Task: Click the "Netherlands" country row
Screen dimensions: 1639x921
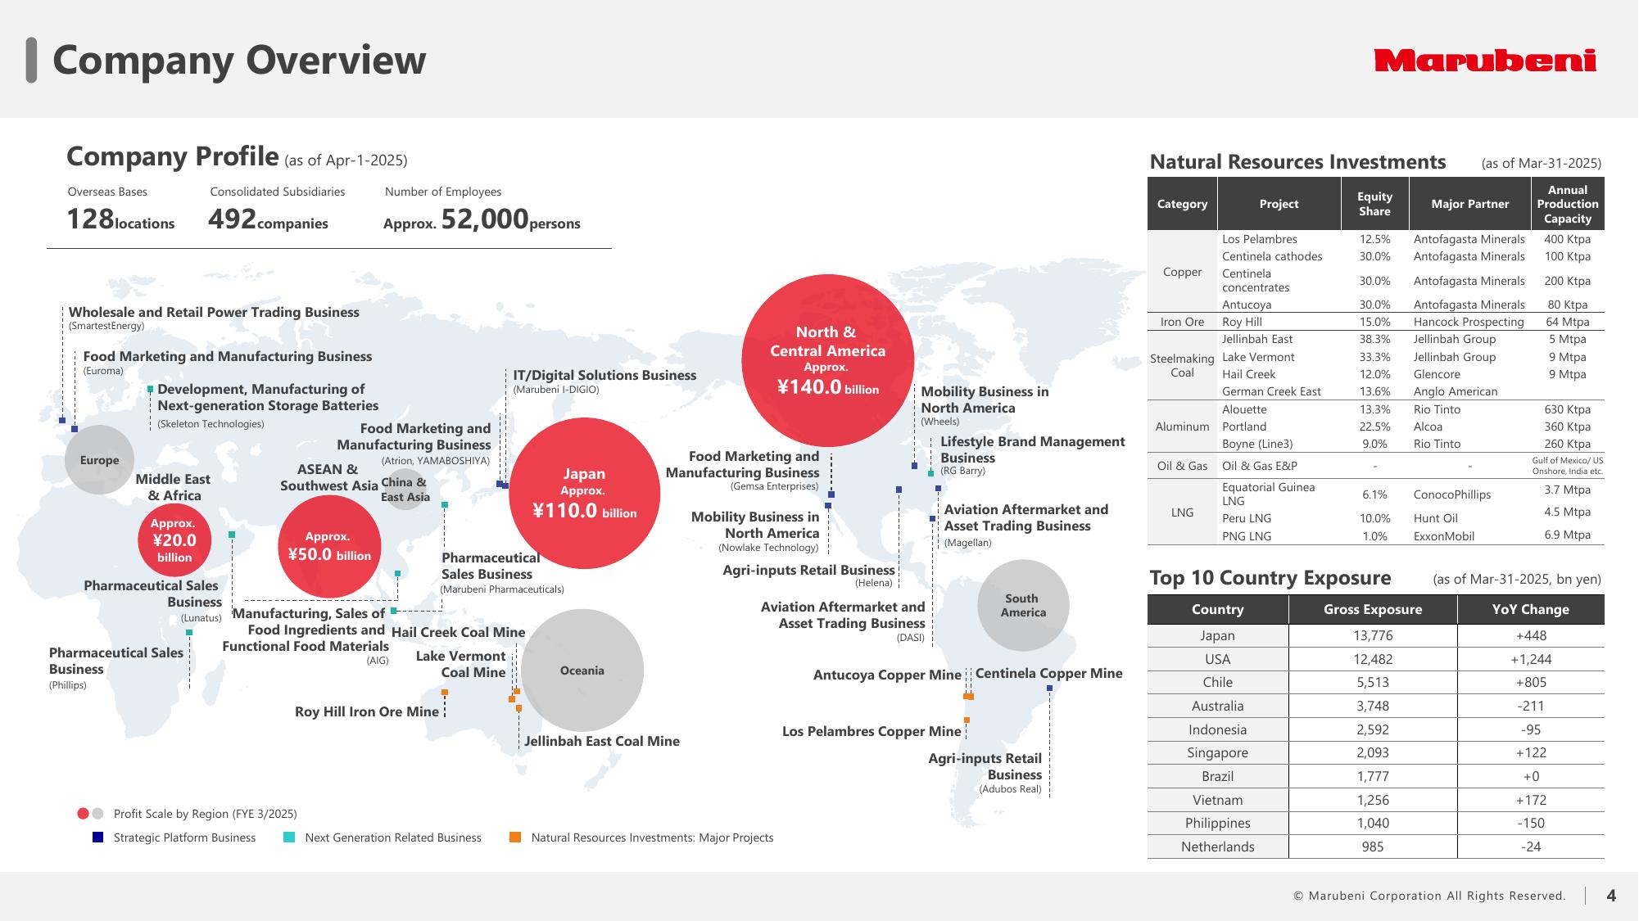Action: tap(1375, 847)
